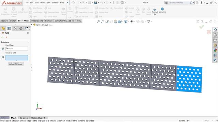
Task: Click the Bends to fold selection icon
Action: pyautogui.click(x=3, y=57)
